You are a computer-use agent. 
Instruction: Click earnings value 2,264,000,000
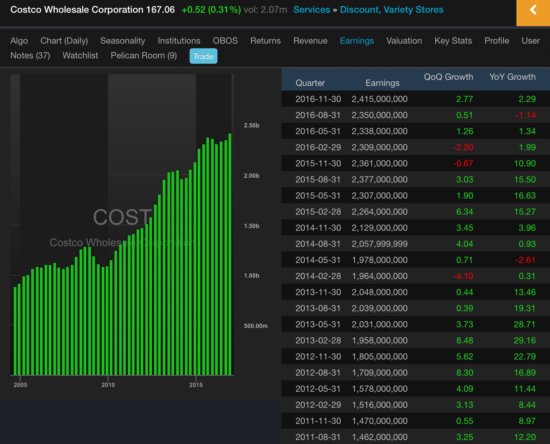tap(380, 212)
